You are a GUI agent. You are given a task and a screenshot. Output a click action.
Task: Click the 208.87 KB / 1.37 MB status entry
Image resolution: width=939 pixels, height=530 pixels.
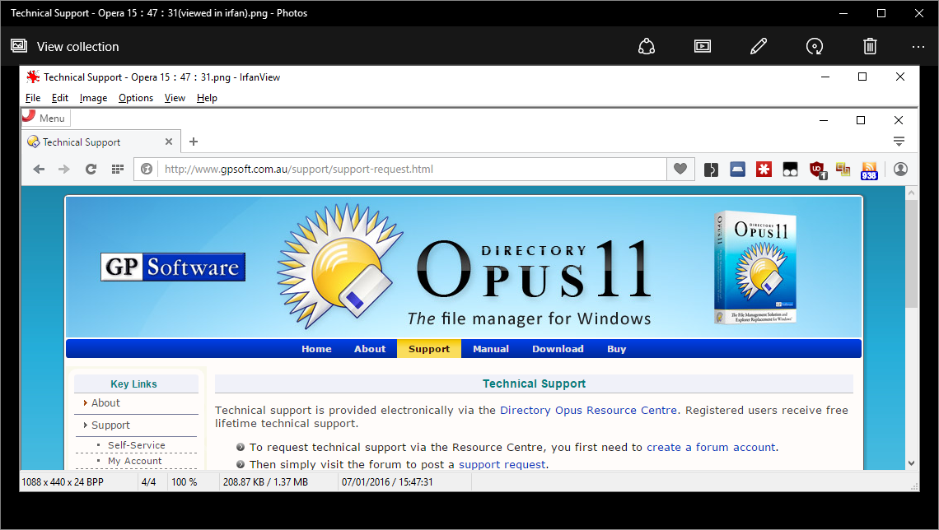point(266,482)
